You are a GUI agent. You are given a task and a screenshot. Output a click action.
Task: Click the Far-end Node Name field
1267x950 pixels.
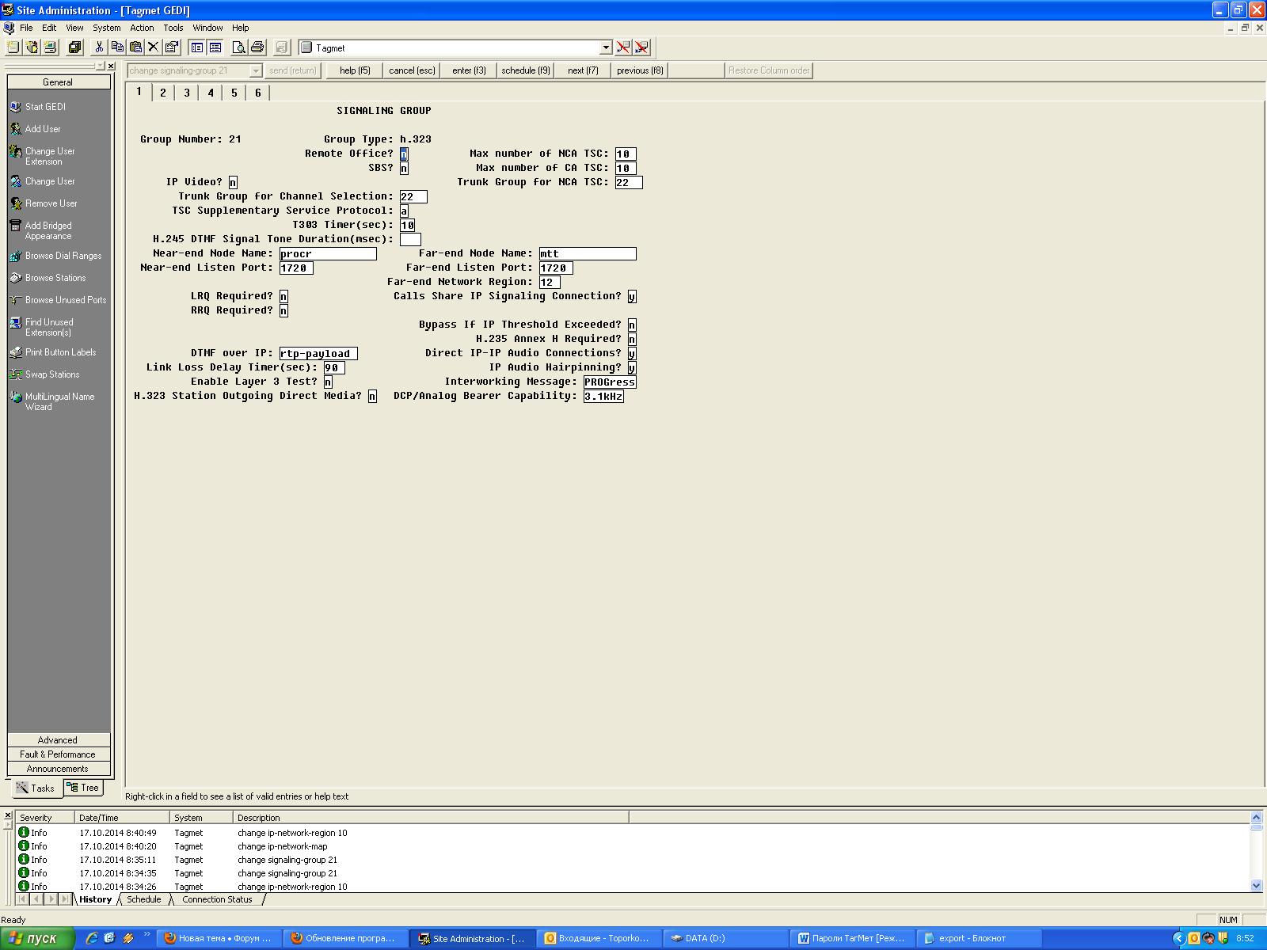click(x=588, y=254)
